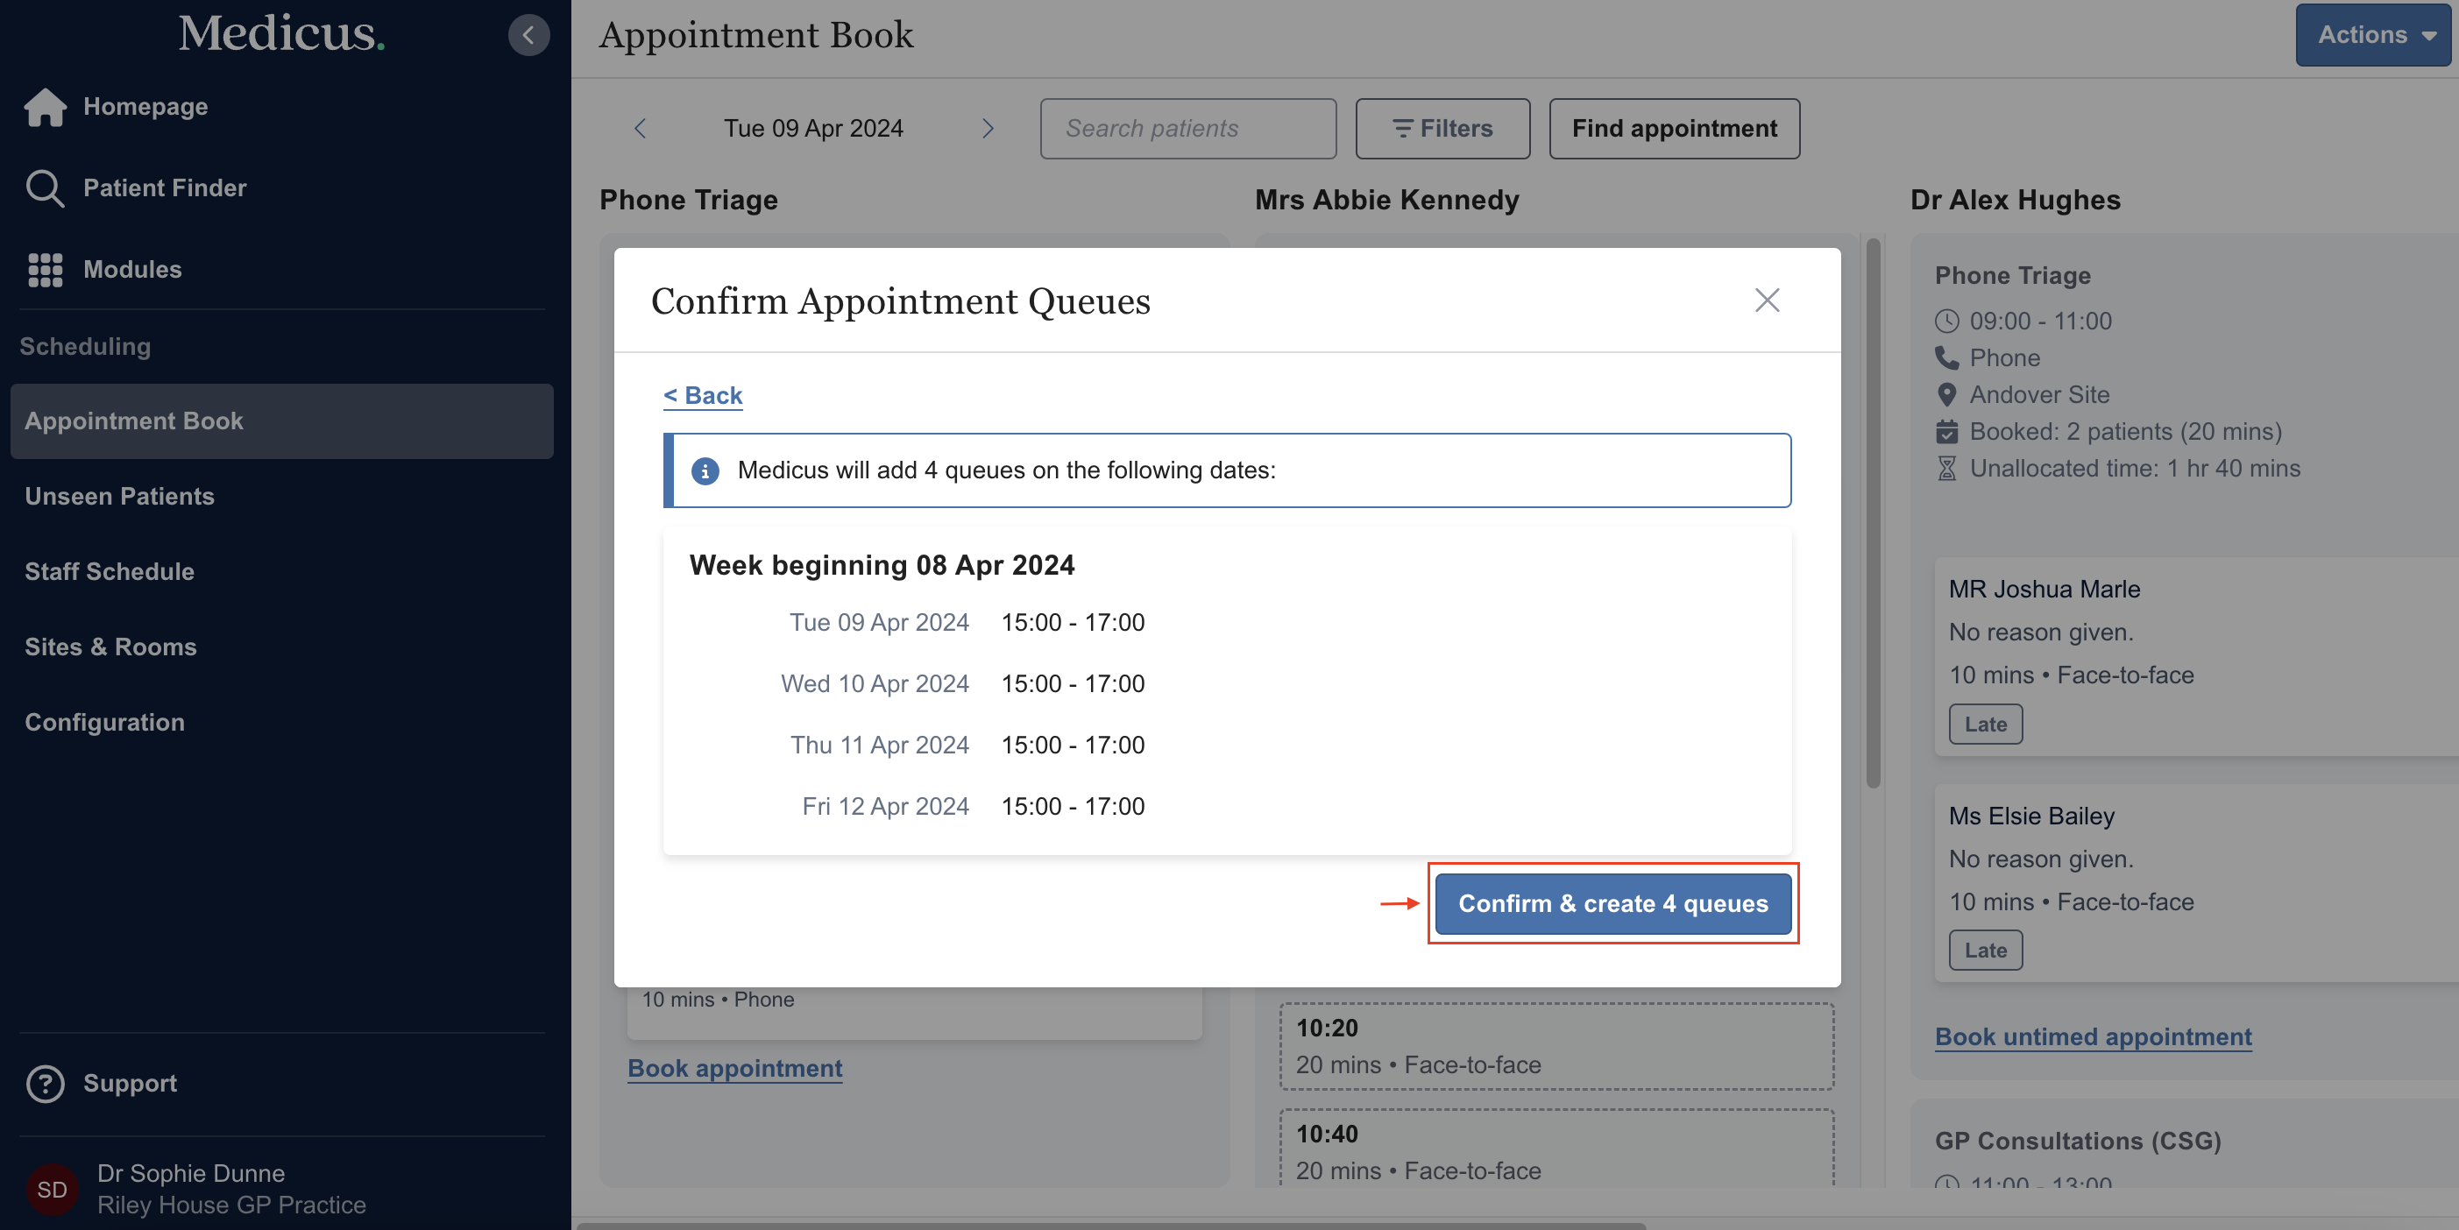Close the Confirm Appointment Queues dialog
The width and height of the screenshot is (2459, 1230).
[x=1766, y=300]
